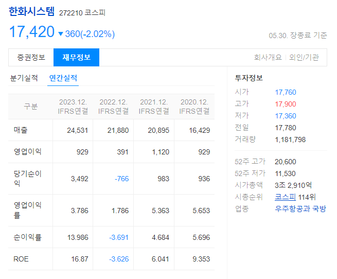
Task: Click 전일 value 17,780
Action: coord(286,128)
